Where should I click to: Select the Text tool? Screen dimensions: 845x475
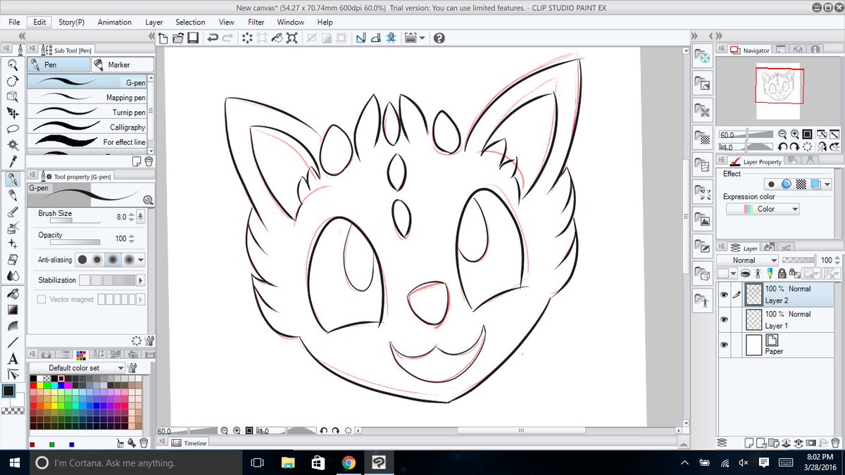[12, 359]
